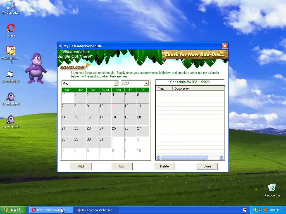Click Schedule for 05/11/2023 heading
The width and height of the screenshot is (286, 214).
[190, 82]
